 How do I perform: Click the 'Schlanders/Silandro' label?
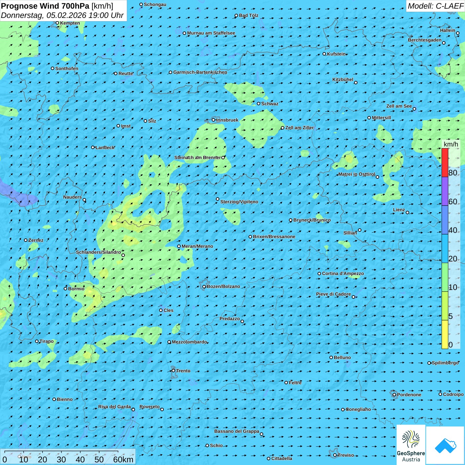(x=98, y=252)
